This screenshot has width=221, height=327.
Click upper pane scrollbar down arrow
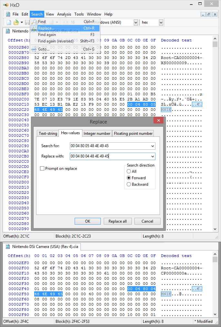[215, 229]
